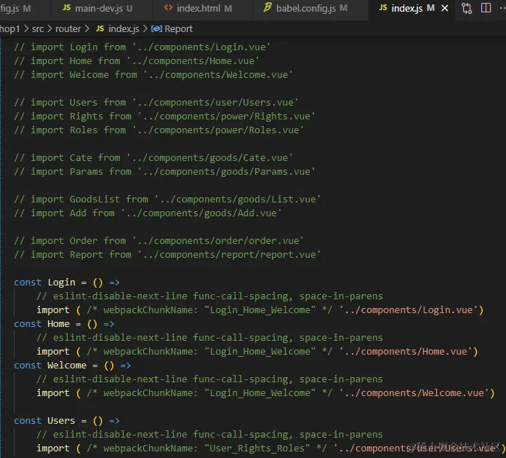Click the 'const Users' declaration
This screenshot has width=506, height=458.
point(67,421)
